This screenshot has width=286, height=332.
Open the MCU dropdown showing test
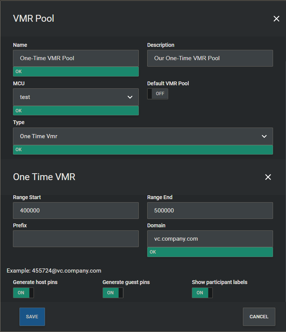coord(76,97)
